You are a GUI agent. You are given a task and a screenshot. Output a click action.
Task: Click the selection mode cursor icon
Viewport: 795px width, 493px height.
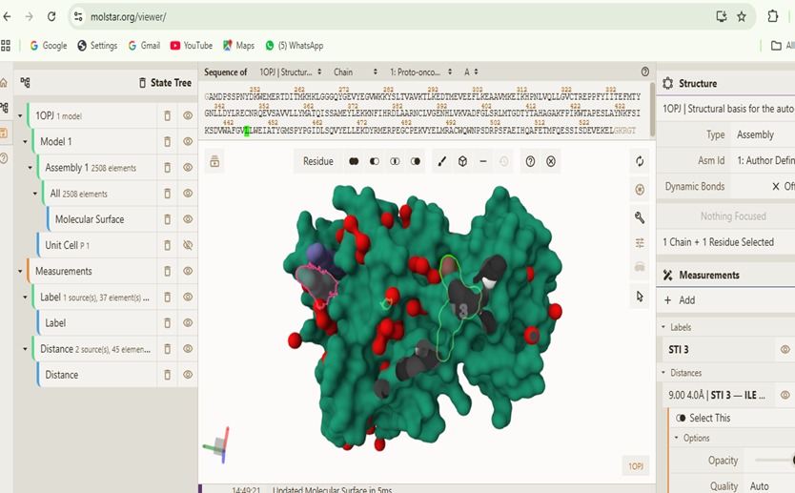(640, 297)
